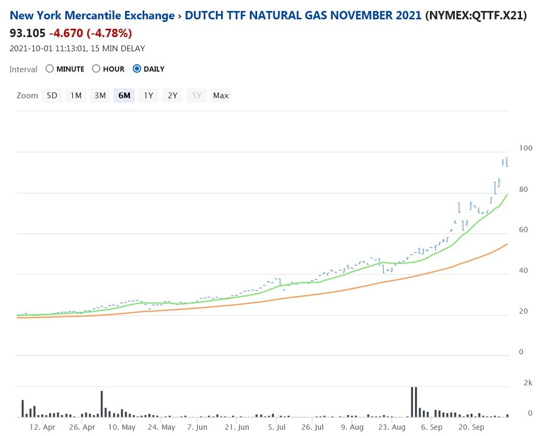
Task: Click the tall volume bar in early May
Action: (x=101, y=404)
